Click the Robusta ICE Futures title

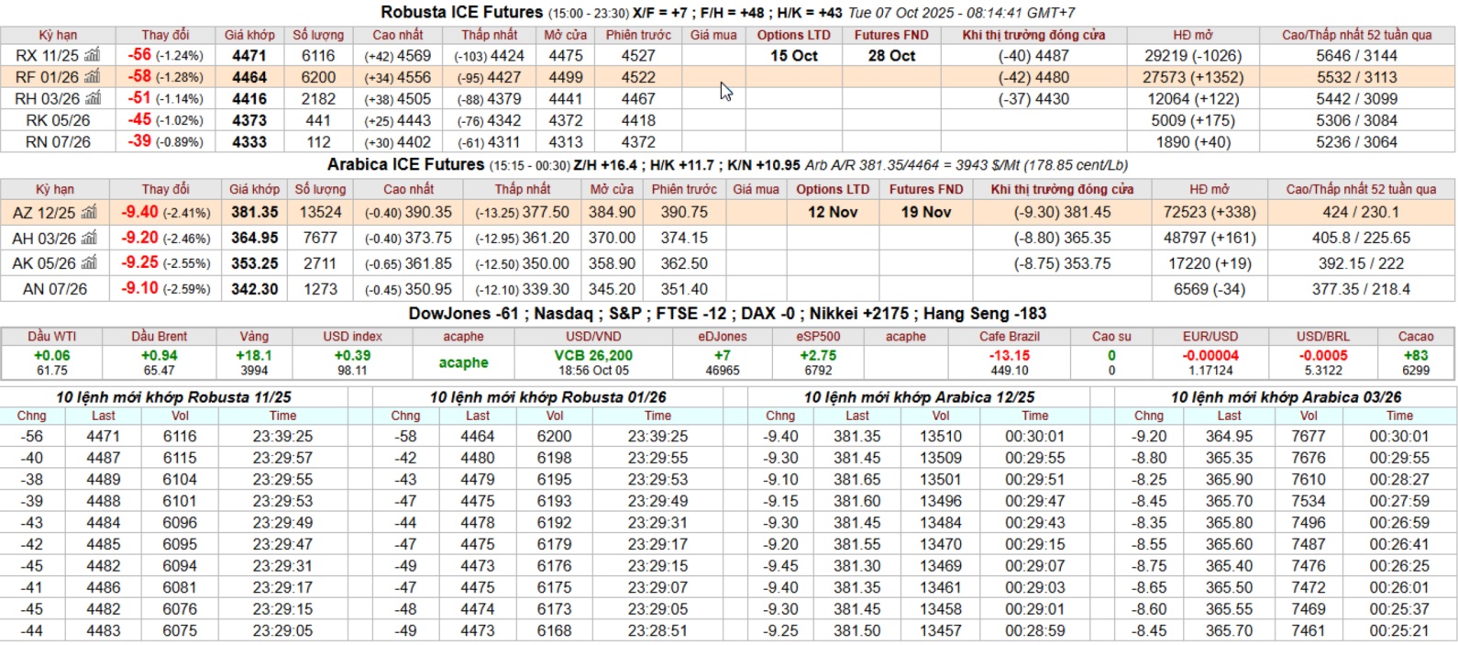462,12
